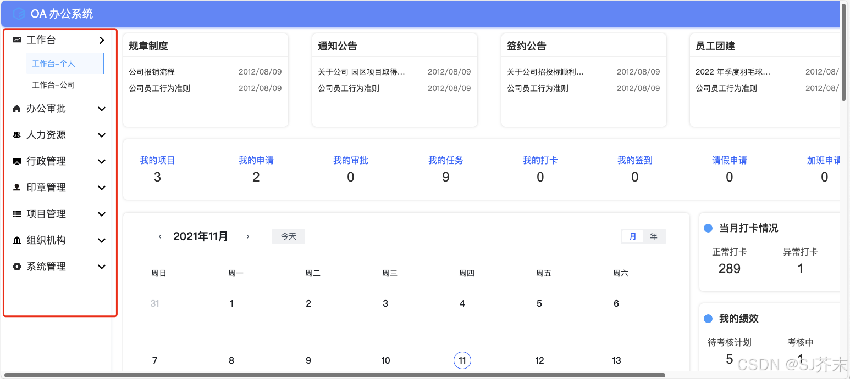Open the 我的任务 link
The width and height of the screenshot is (850, 379).
pyautogui.click(x=446, y=160)
